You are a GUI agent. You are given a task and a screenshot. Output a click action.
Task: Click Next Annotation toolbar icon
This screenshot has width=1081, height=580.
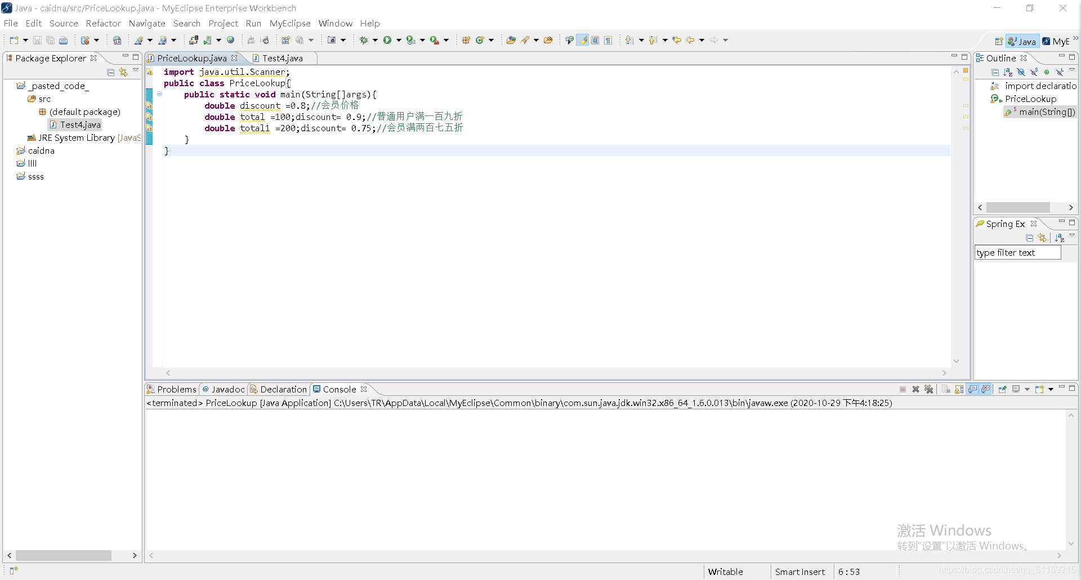tap(629, 40)
